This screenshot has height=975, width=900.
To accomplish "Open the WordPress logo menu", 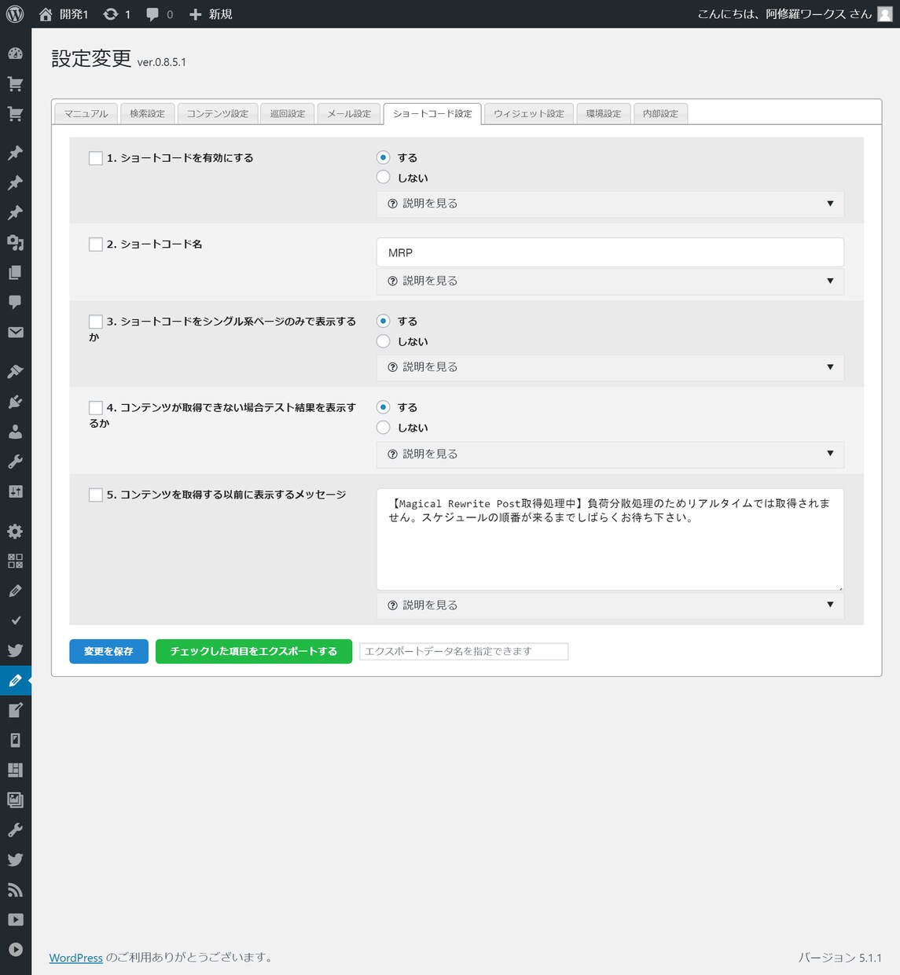I will click(15, 14).
